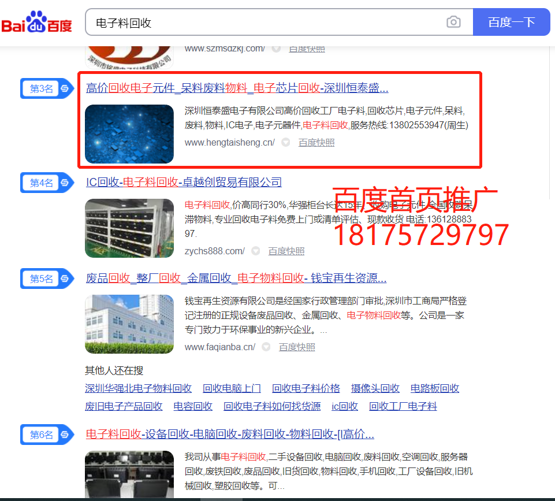This screenshot has height=501, width=555.
Task: Click the Baidu logo
Action: click(x=37, y=22)
